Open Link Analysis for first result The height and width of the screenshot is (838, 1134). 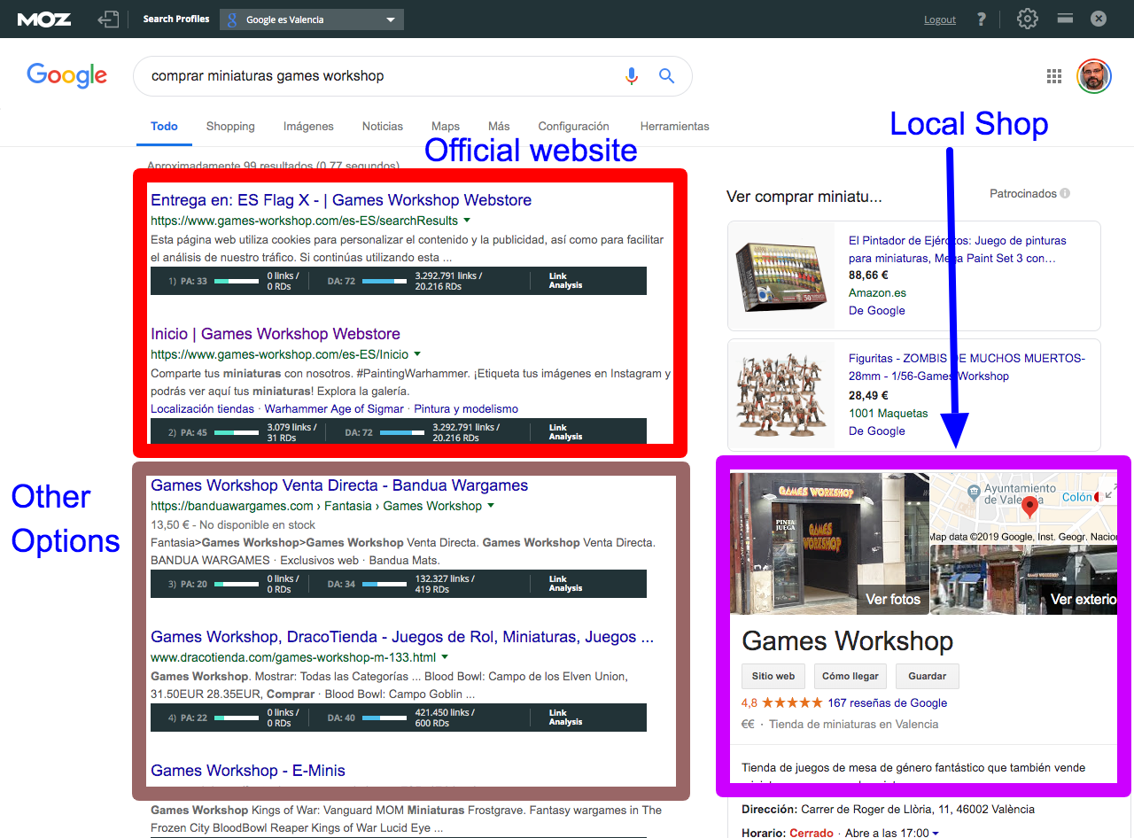pyautogui.click(x=565, y=281)
